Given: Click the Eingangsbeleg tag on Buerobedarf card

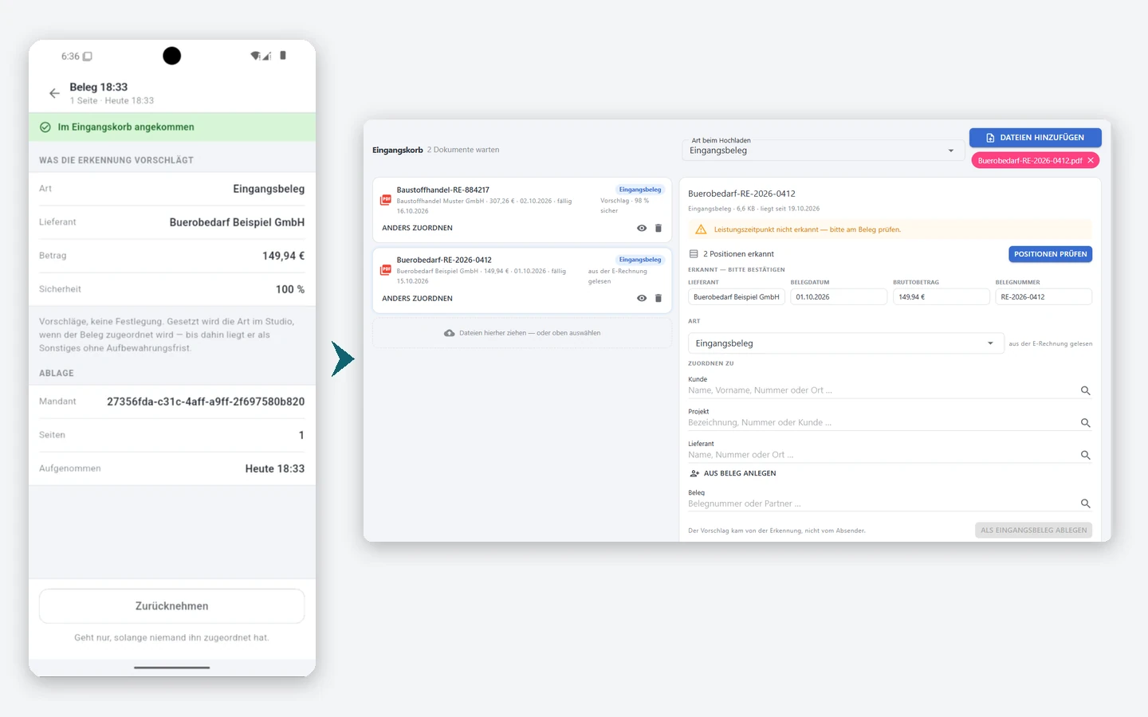Looking at the screenshot, I should point(640,260).
